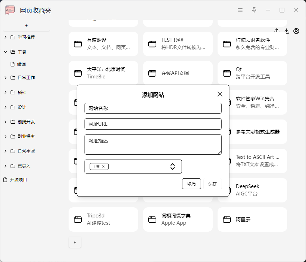Pin the window with the pin icon
Image resolution: width=306 pixels, height=262 pixels.
pyautogui.click(x=254, y=10)
